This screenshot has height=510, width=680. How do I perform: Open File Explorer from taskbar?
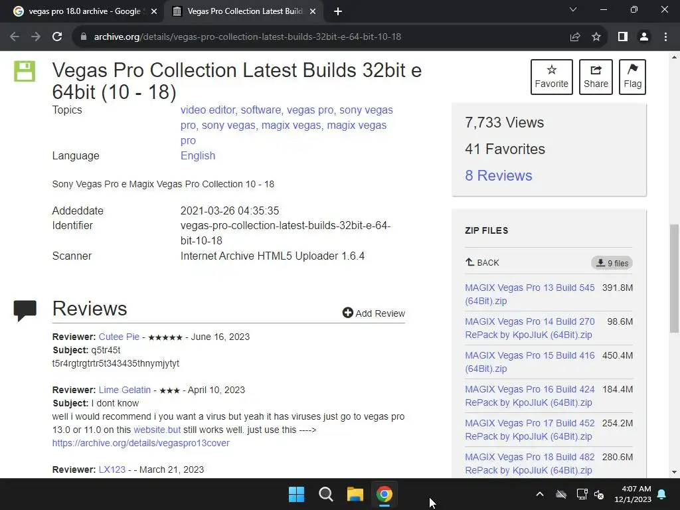[x=355, y=494]
